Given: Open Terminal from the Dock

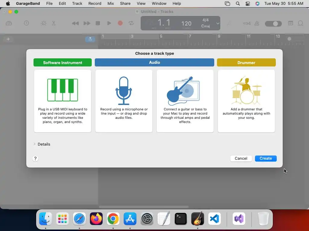Looking at the screenshot, I should pyautogui.click(x=181, y=219).
